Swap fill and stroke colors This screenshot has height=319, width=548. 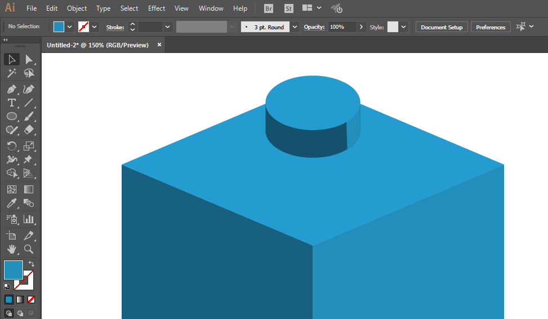tap(32, 264)
